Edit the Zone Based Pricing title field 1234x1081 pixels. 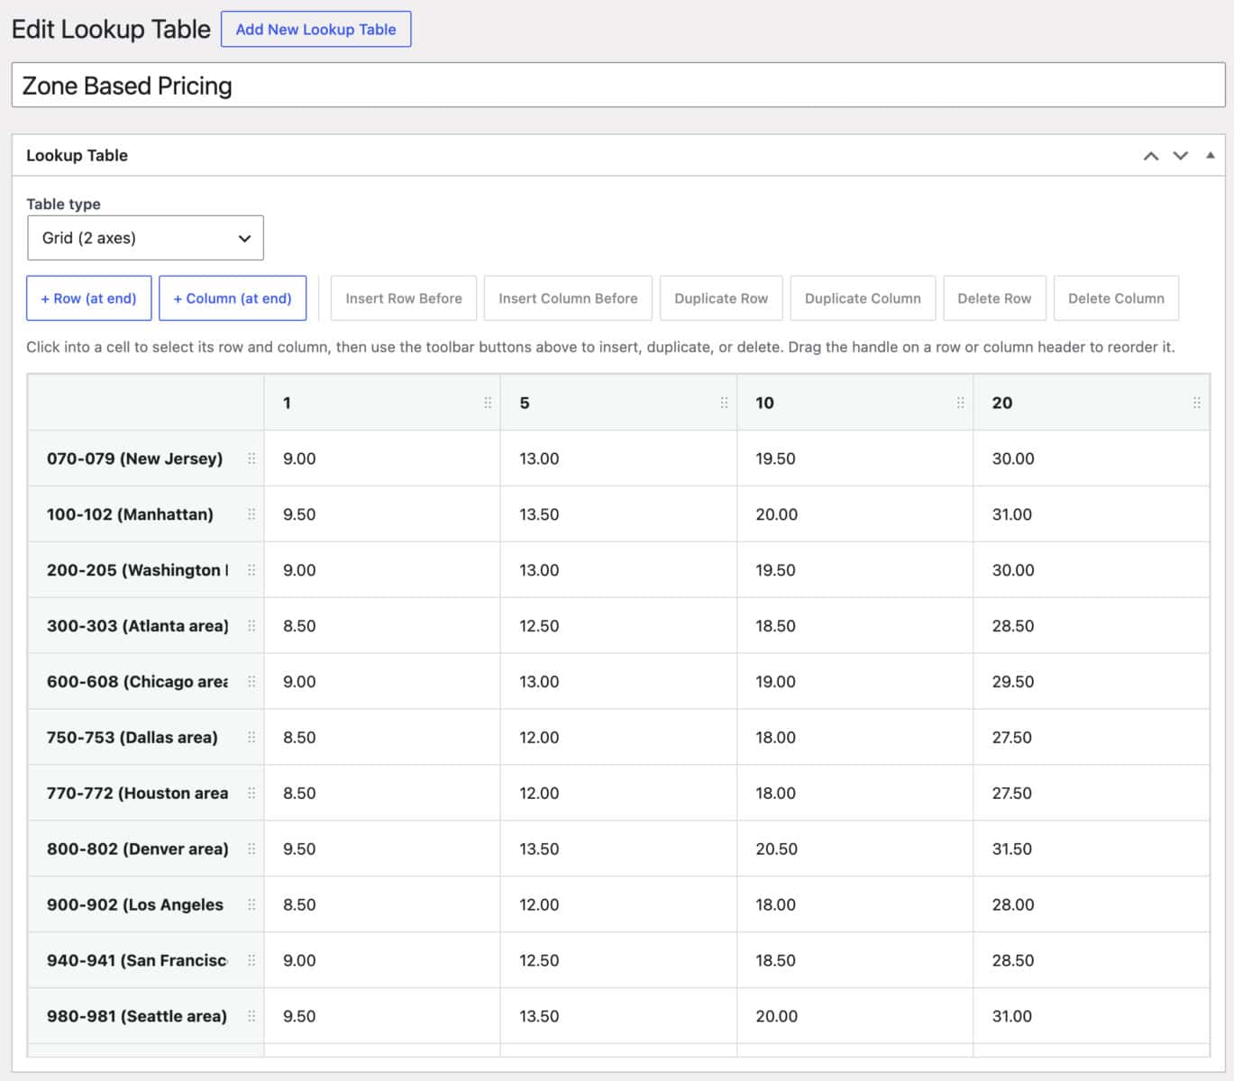pyautogui.click(x=618, y=86)
